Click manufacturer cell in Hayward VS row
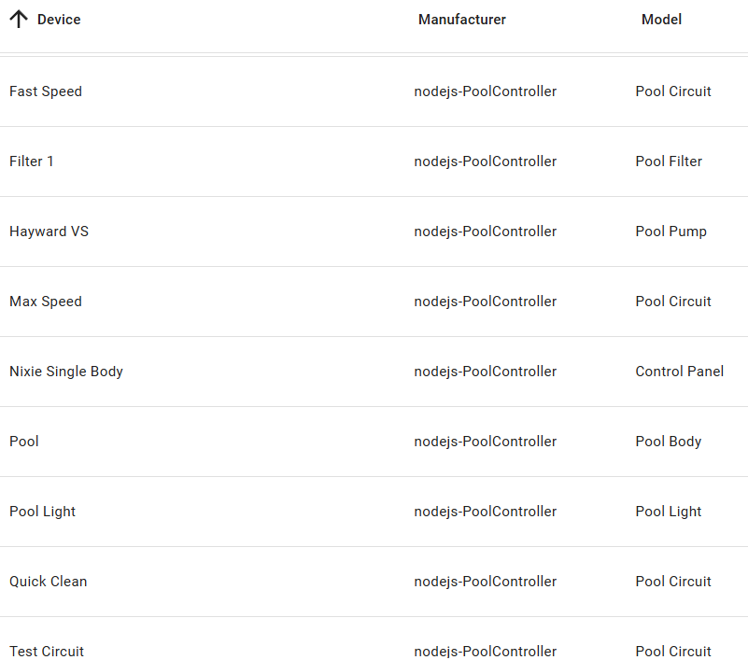 [485, 232]
